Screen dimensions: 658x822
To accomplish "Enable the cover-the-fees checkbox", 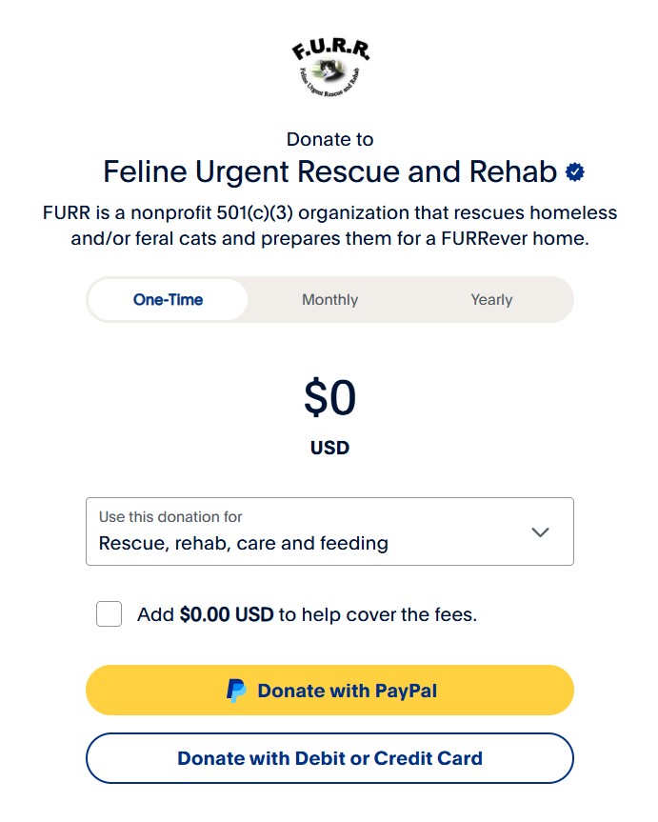I will [x=110, y=614].
